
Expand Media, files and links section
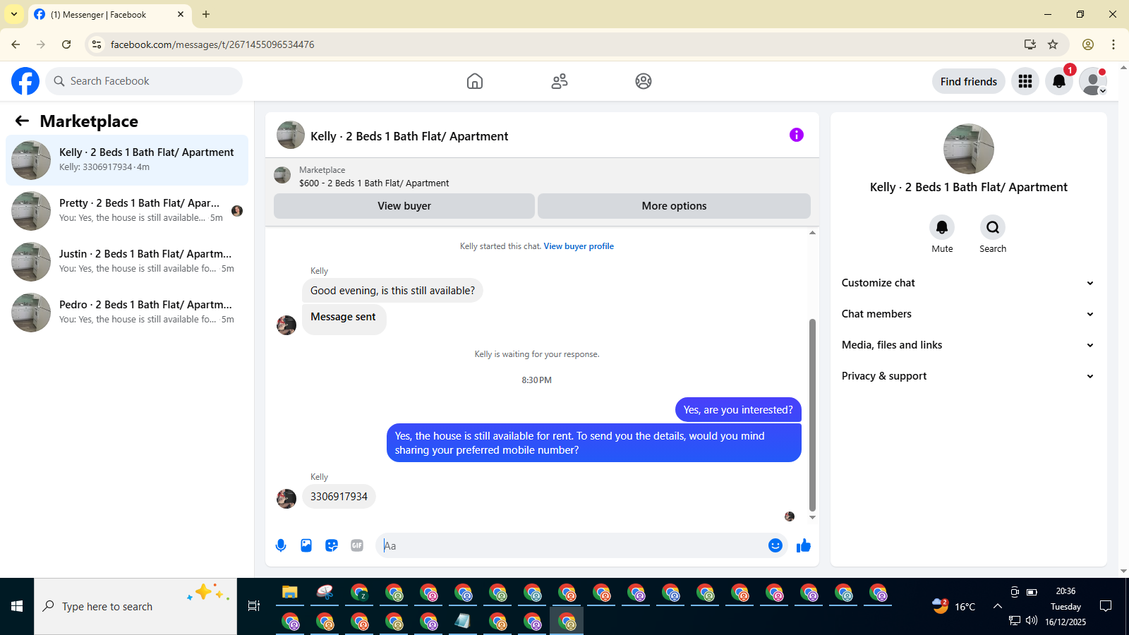tap(967, 345)
